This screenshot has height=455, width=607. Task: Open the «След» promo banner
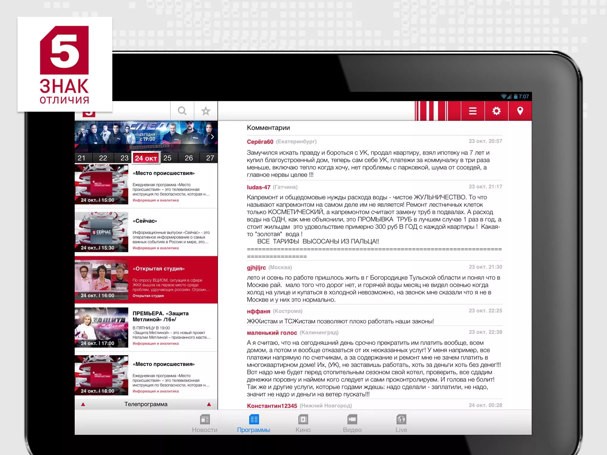[x=146, y=137]
